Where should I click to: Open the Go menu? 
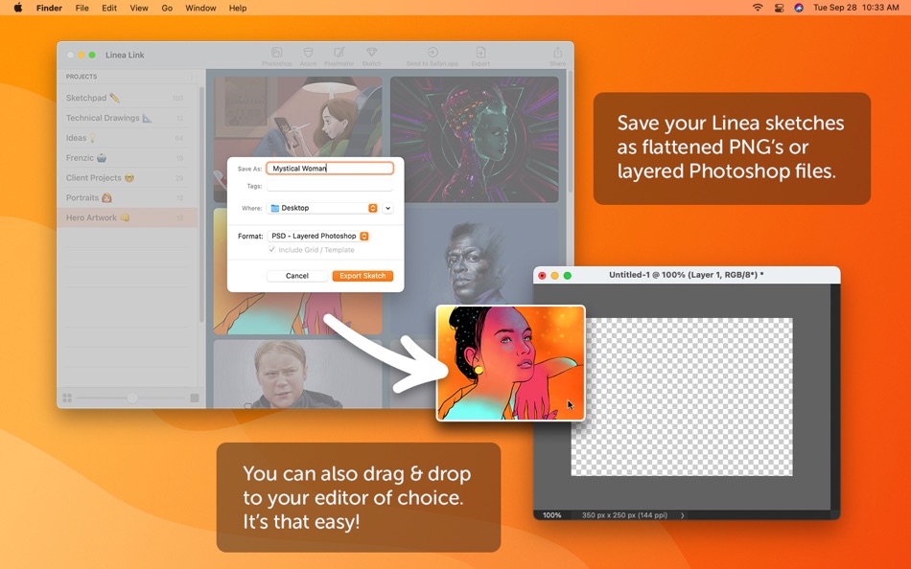167,8
